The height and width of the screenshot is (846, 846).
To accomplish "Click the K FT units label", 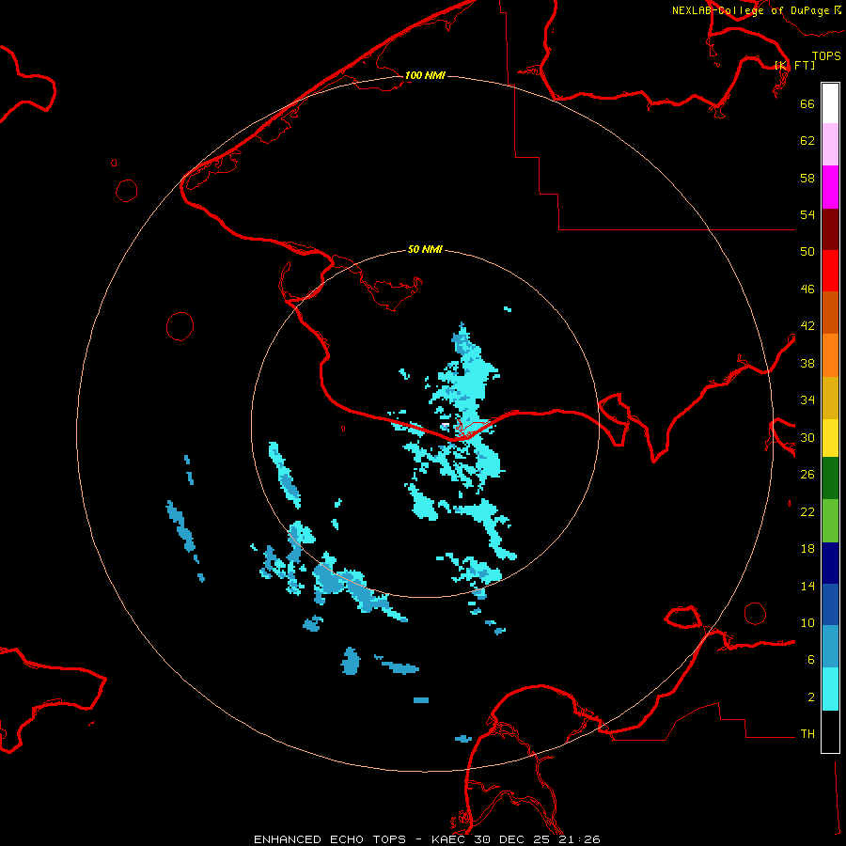I will [x=794, y=65].
